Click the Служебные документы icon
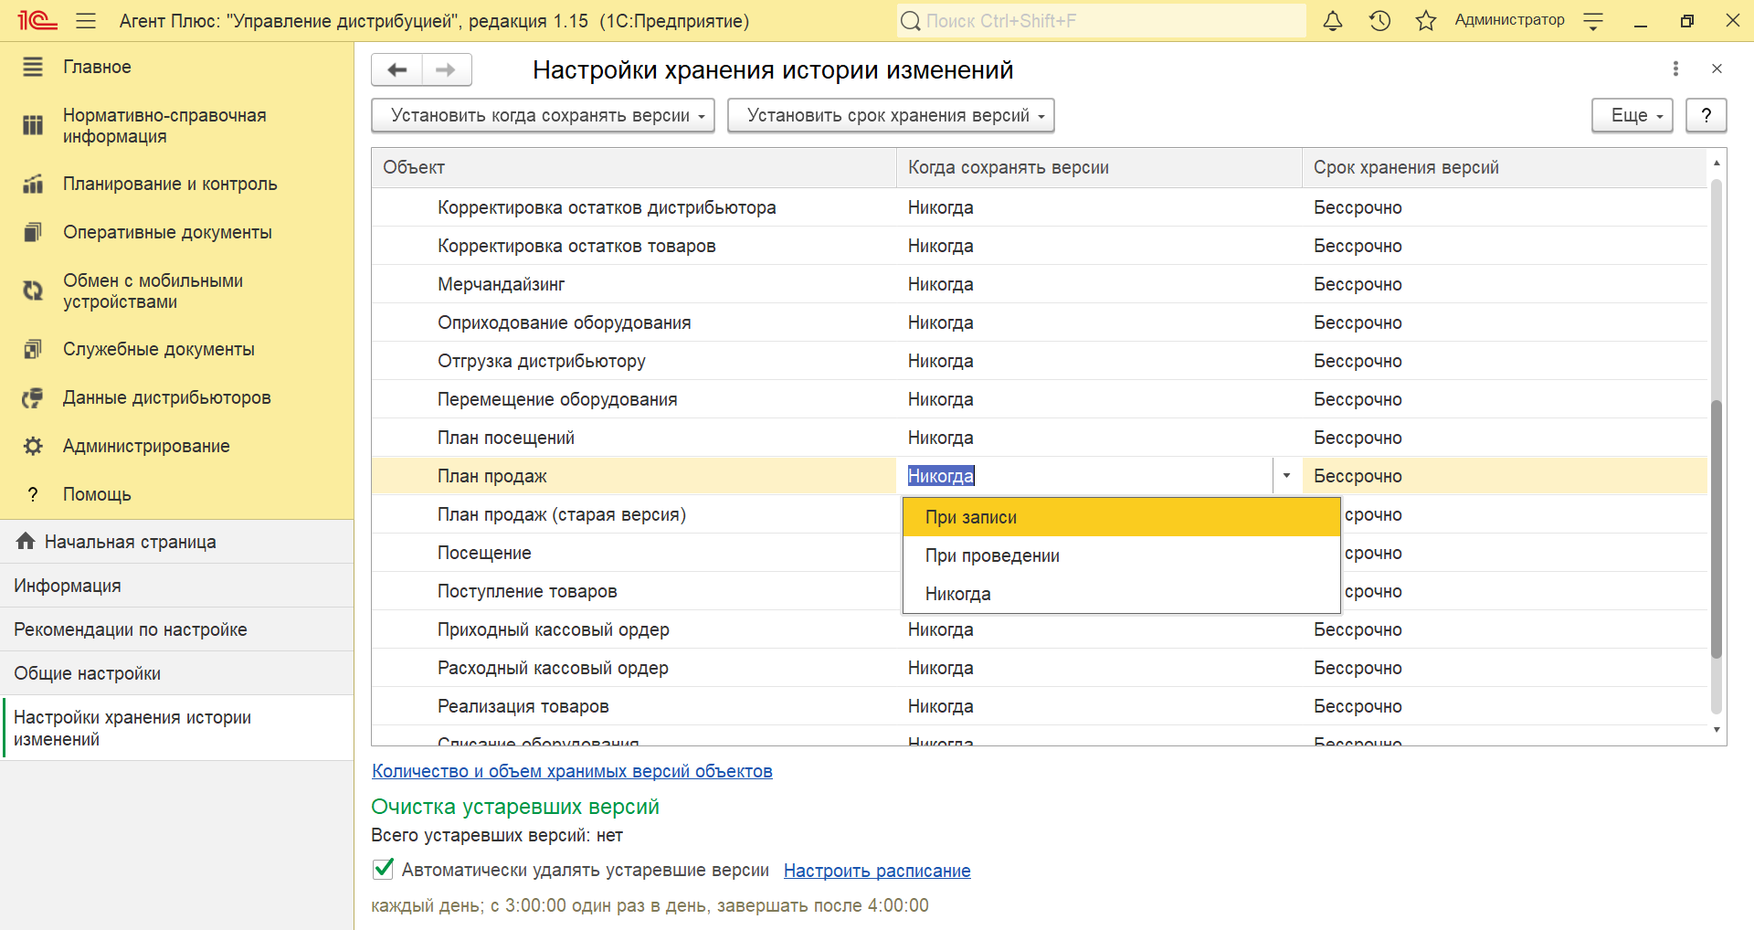Viewport: 1754px width, 930px height. (x=33, y=349)
